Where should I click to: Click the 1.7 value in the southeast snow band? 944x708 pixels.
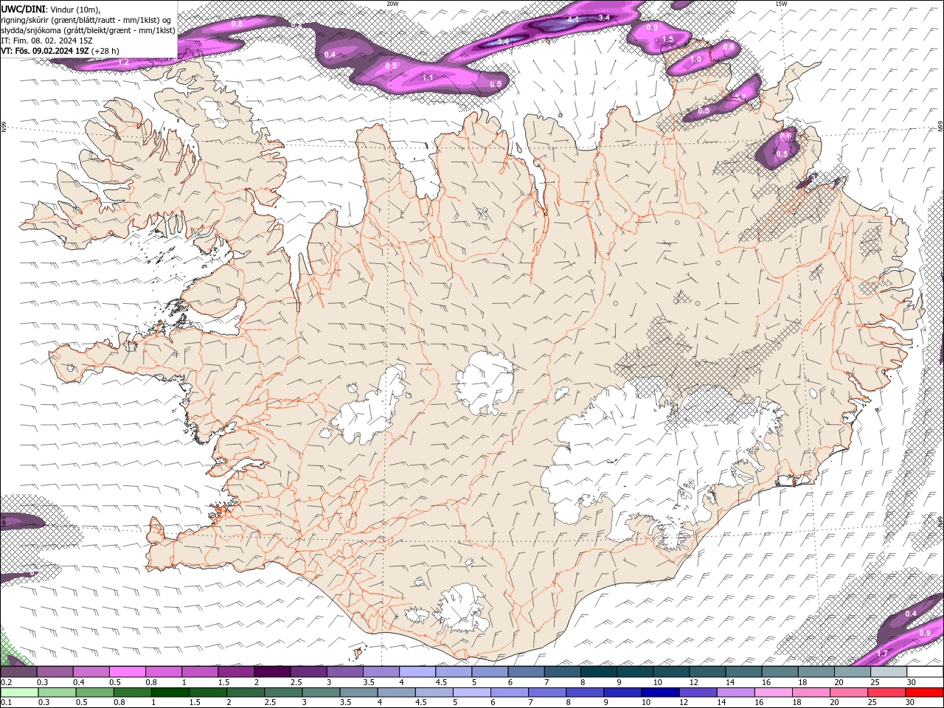(x=882, y=653)
